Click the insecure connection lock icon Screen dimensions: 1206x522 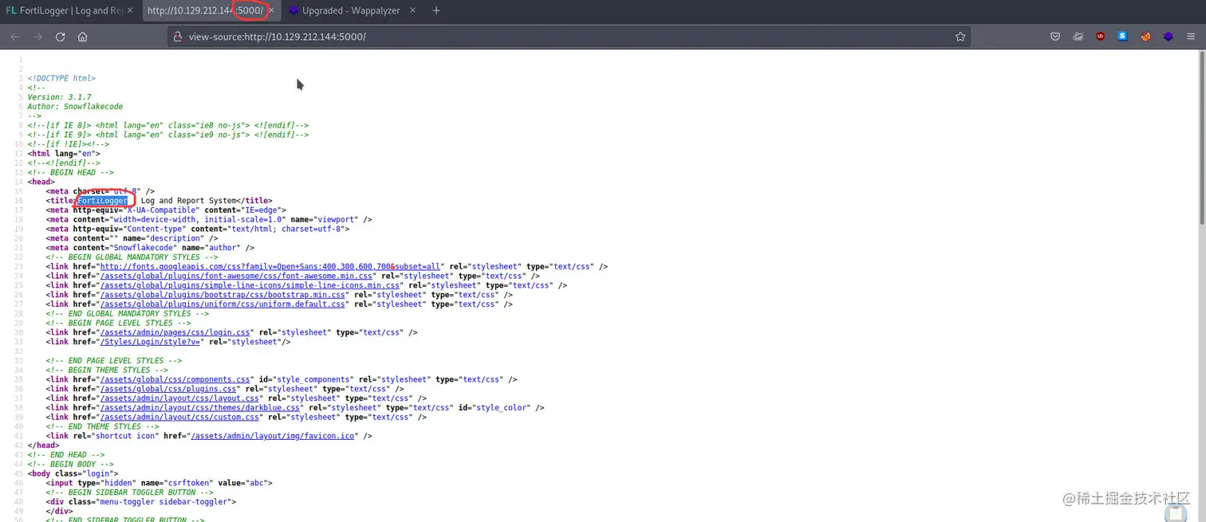coord(178,37)
